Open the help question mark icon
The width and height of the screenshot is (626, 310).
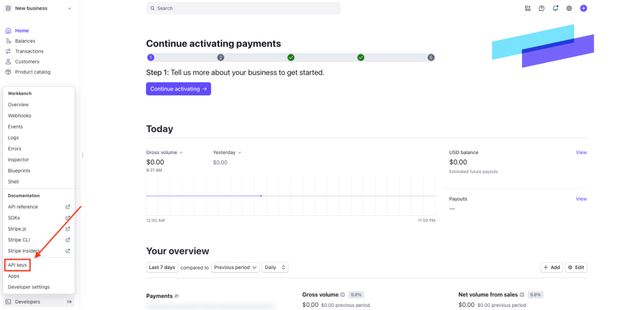coord(542,8)
